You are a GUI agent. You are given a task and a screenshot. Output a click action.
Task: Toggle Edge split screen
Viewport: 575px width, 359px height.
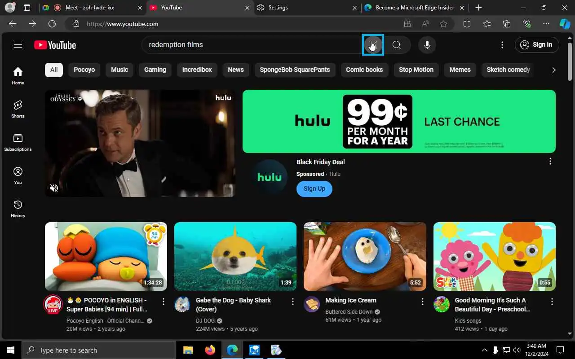pyautogui.click(x=467, y=24)
